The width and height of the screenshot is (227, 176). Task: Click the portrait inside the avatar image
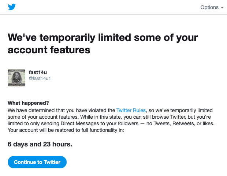16,77
